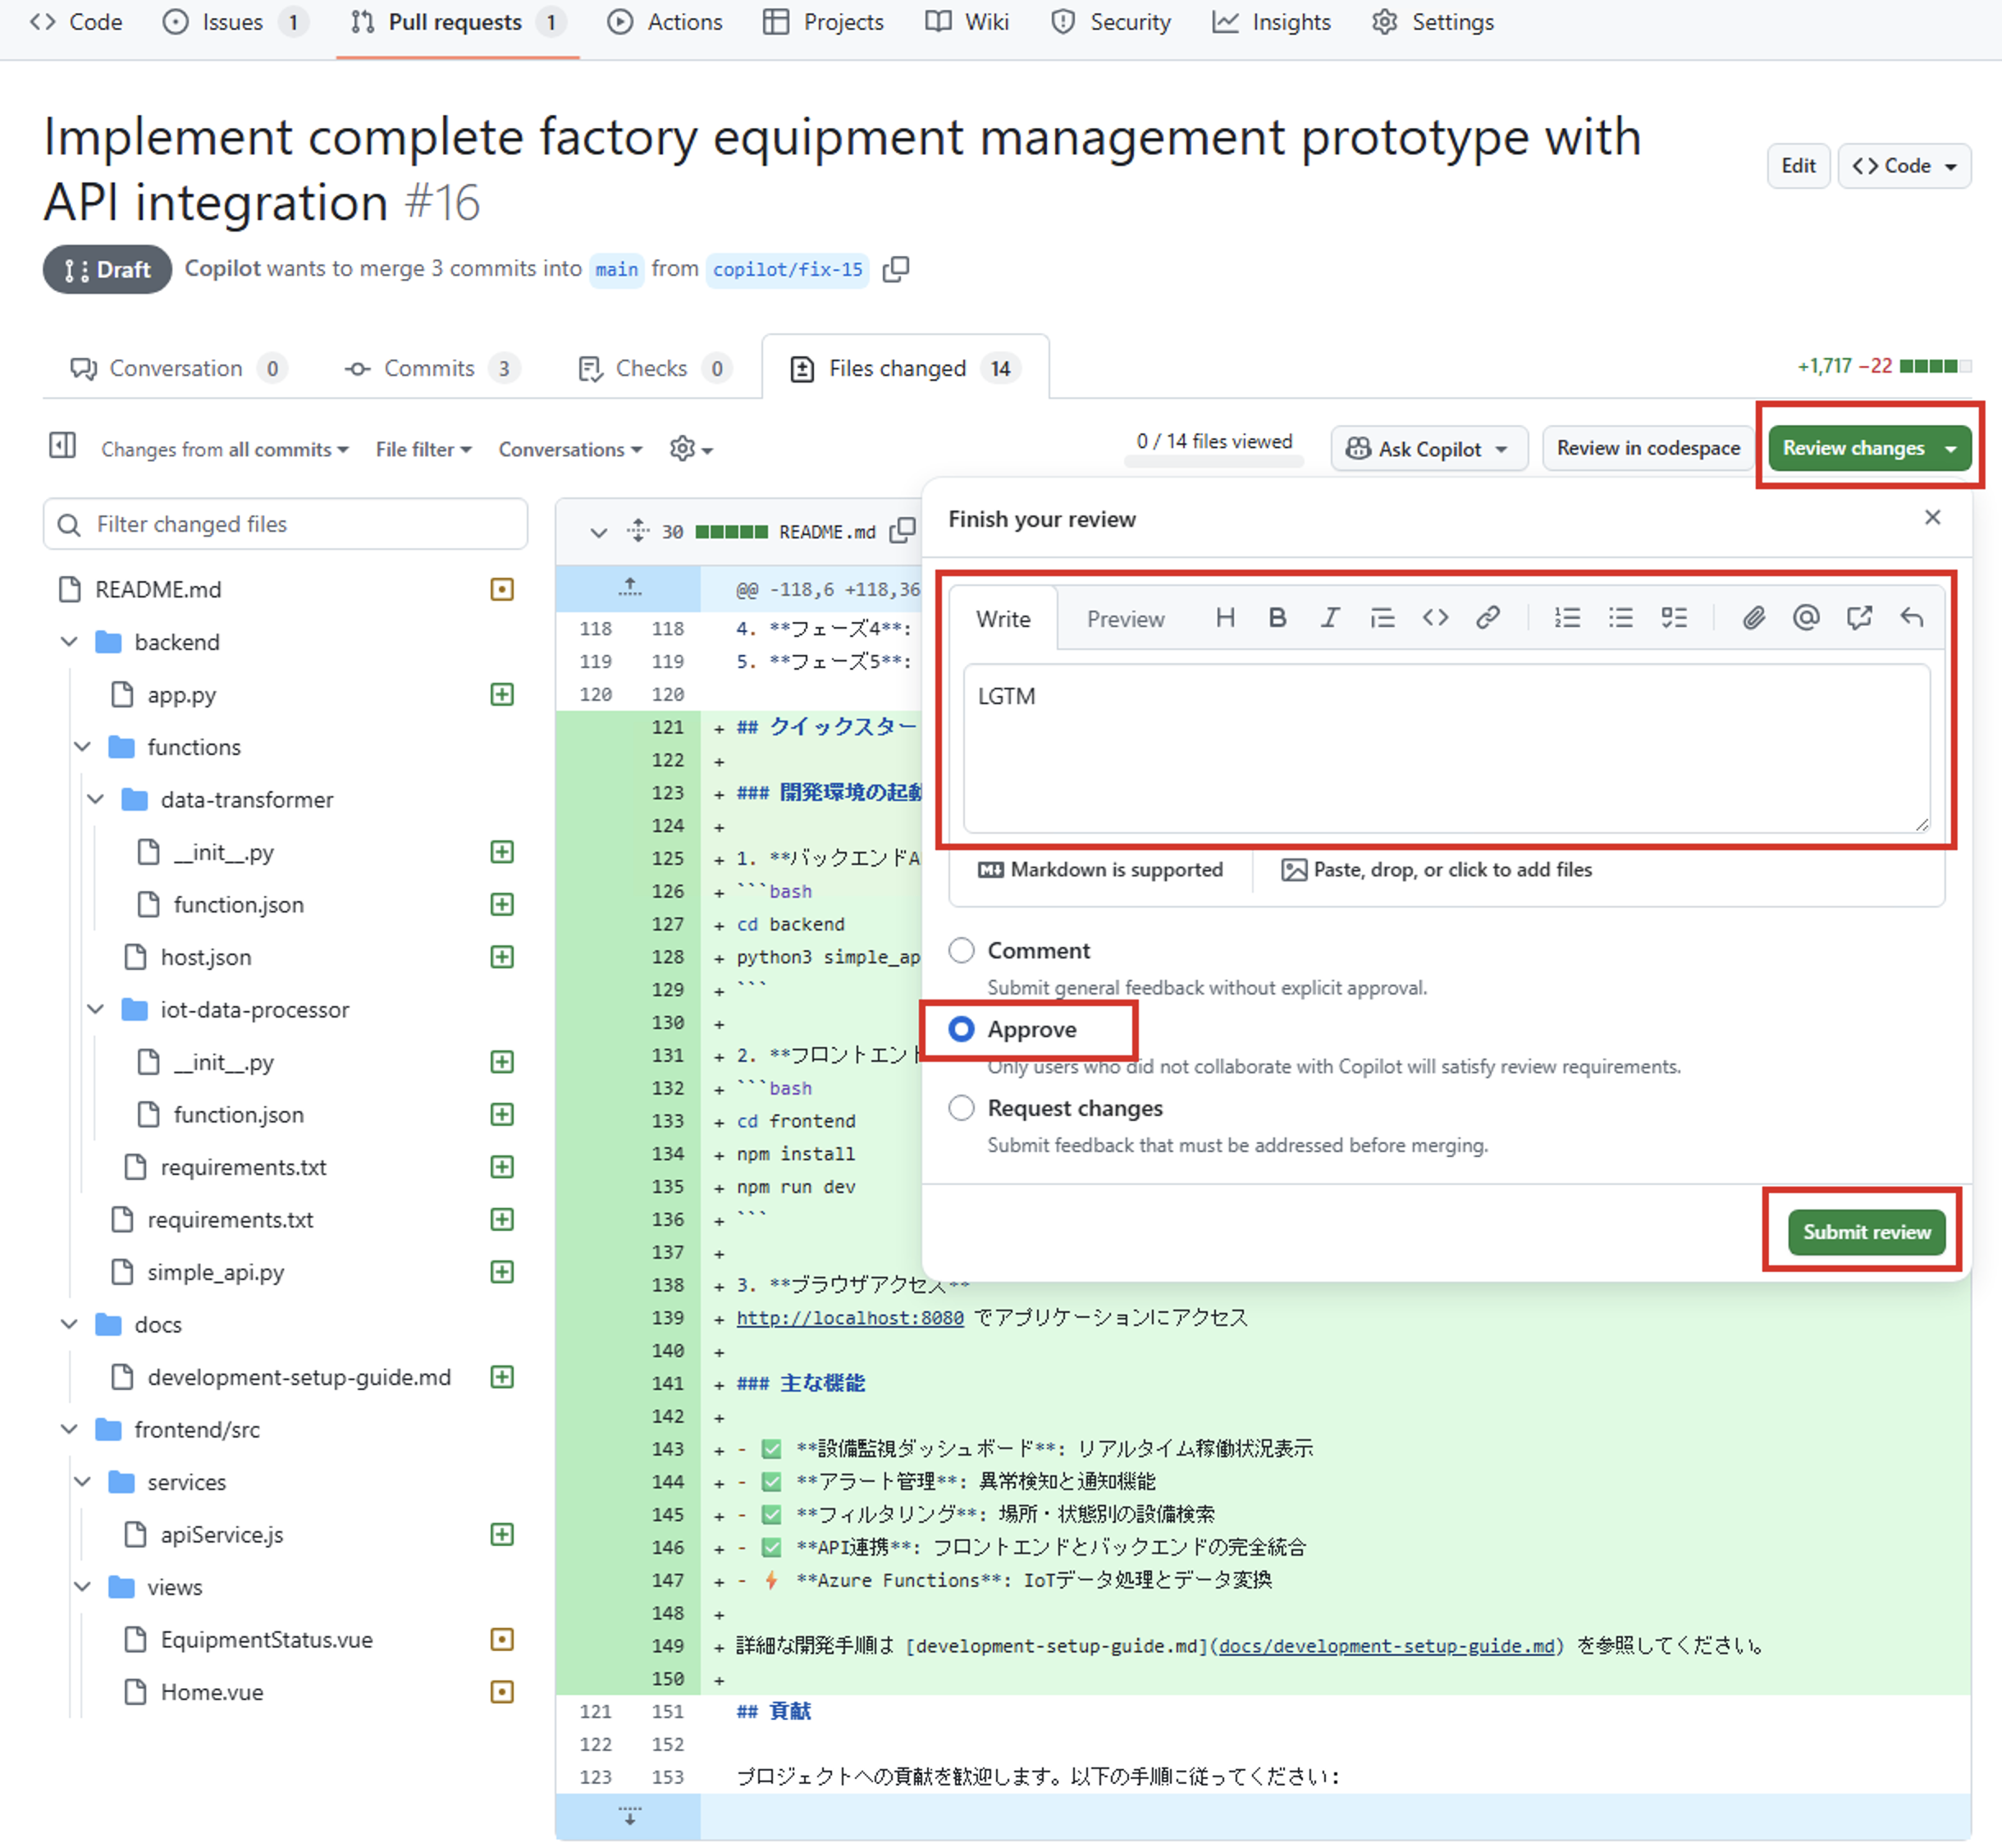
Task: Click Review in codespace button
Action: point(1648,448)
